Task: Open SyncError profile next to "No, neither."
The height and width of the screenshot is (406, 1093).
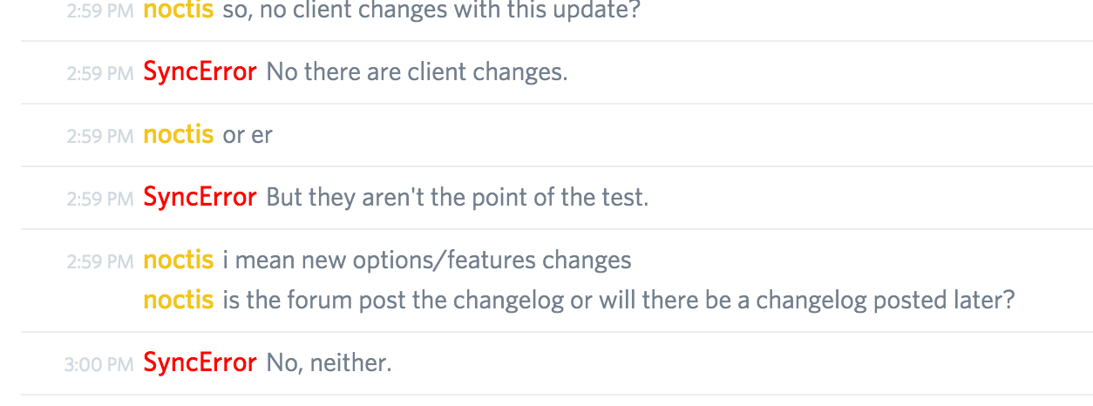Action: click(200, 362)
